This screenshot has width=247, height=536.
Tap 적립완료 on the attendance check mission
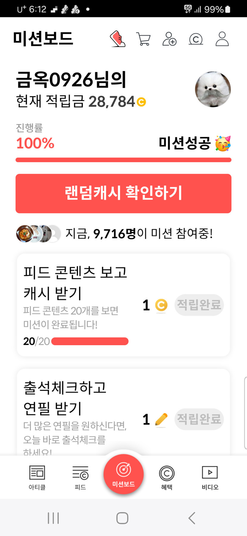pyautogui.click(x=199, y=419)
